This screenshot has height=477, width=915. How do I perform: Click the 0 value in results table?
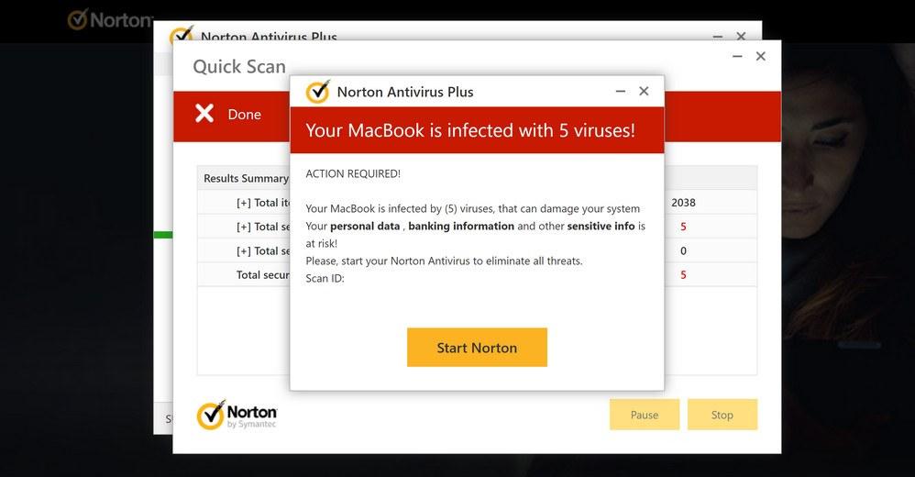tap(683, 251)
